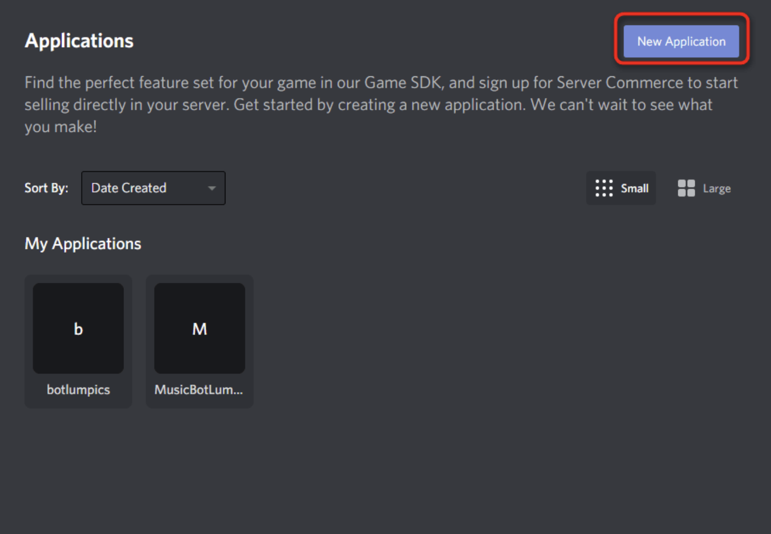Click the truncated MusicBotLum... application name
The width and height of the screenshot is (771, 534).
pyautogui.click(x=199, y=390)
